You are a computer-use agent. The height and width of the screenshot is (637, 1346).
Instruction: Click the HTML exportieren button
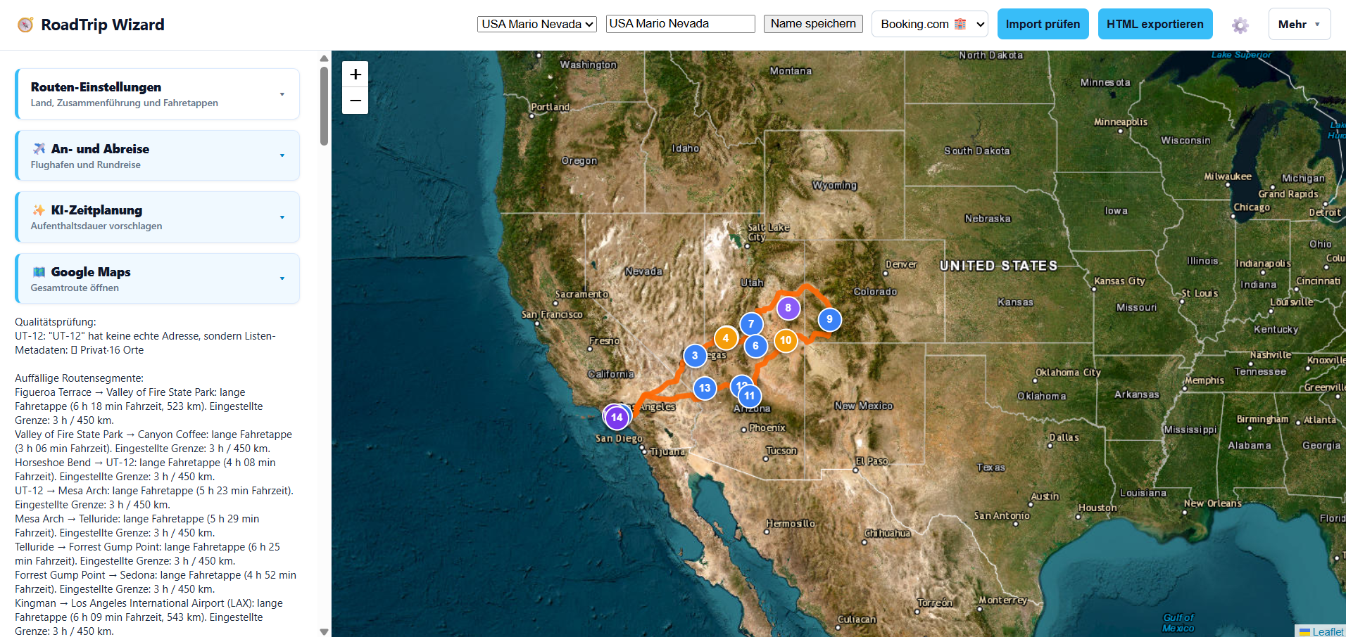[1155, 24]
